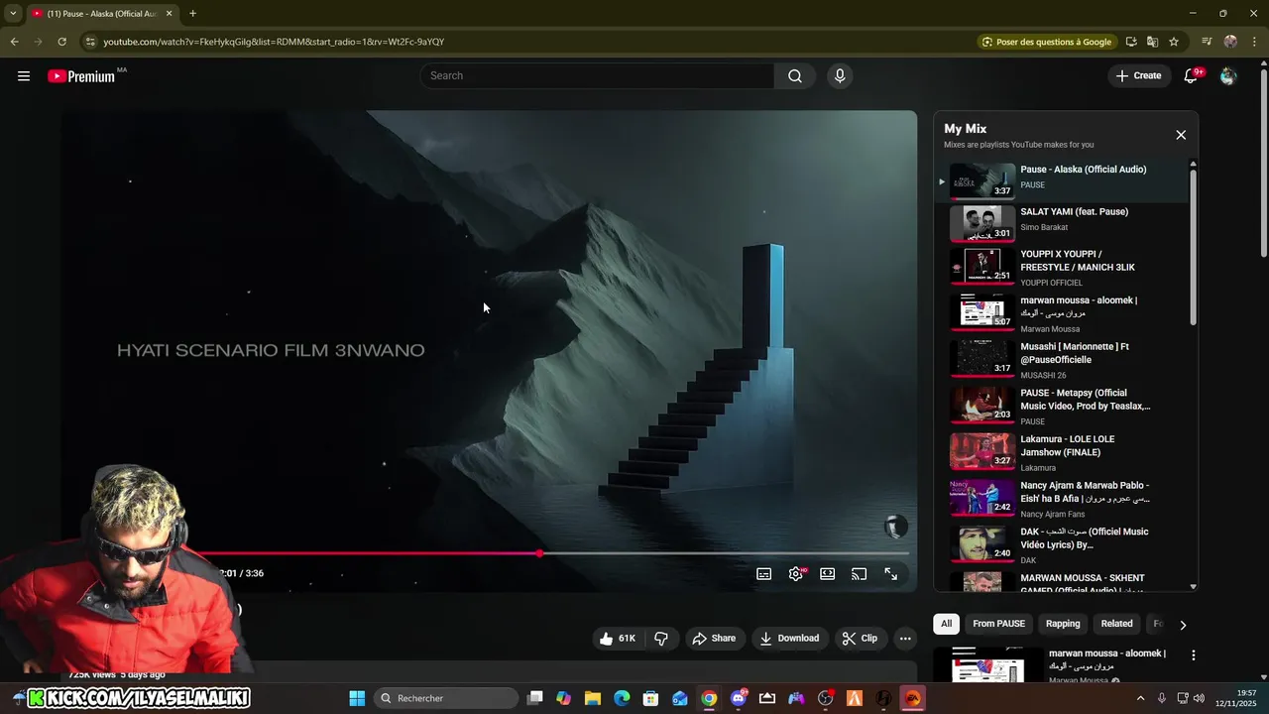The width and height of the screenshot is (1269, 714).
Task: Open the Musashi Marionnette mix entry
Action: click(x=1062, y=359)
